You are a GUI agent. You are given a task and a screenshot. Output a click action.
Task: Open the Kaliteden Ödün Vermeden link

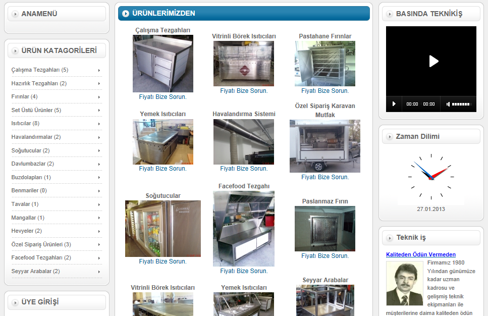coord(420,254)
